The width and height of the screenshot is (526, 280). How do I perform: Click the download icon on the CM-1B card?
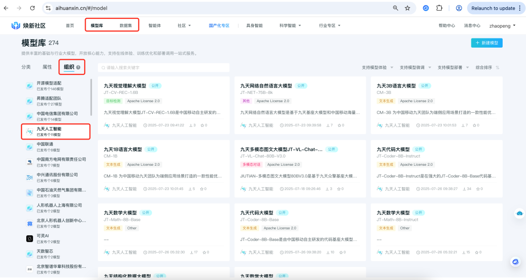(x=190, y=189)
